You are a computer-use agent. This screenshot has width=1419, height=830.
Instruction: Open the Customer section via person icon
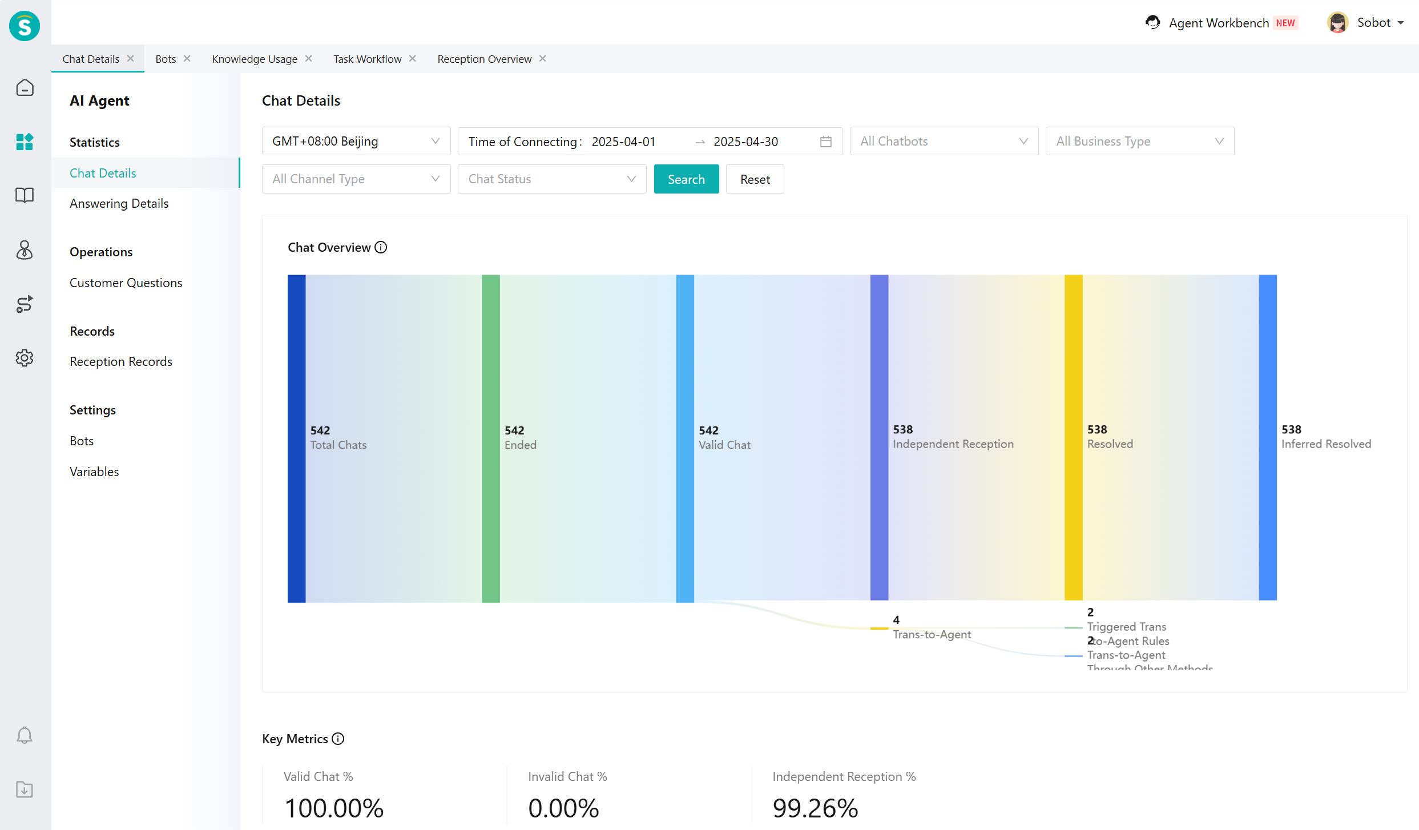[x=25, y=250]
